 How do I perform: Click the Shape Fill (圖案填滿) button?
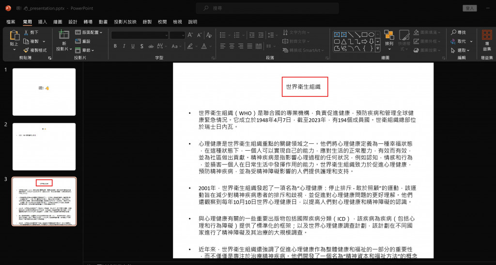coord(426,32)
